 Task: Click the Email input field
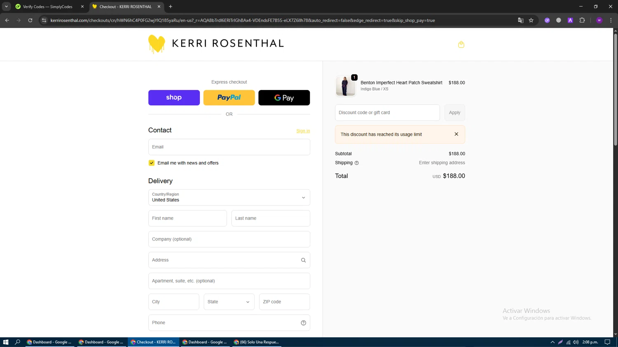point(229,147)
